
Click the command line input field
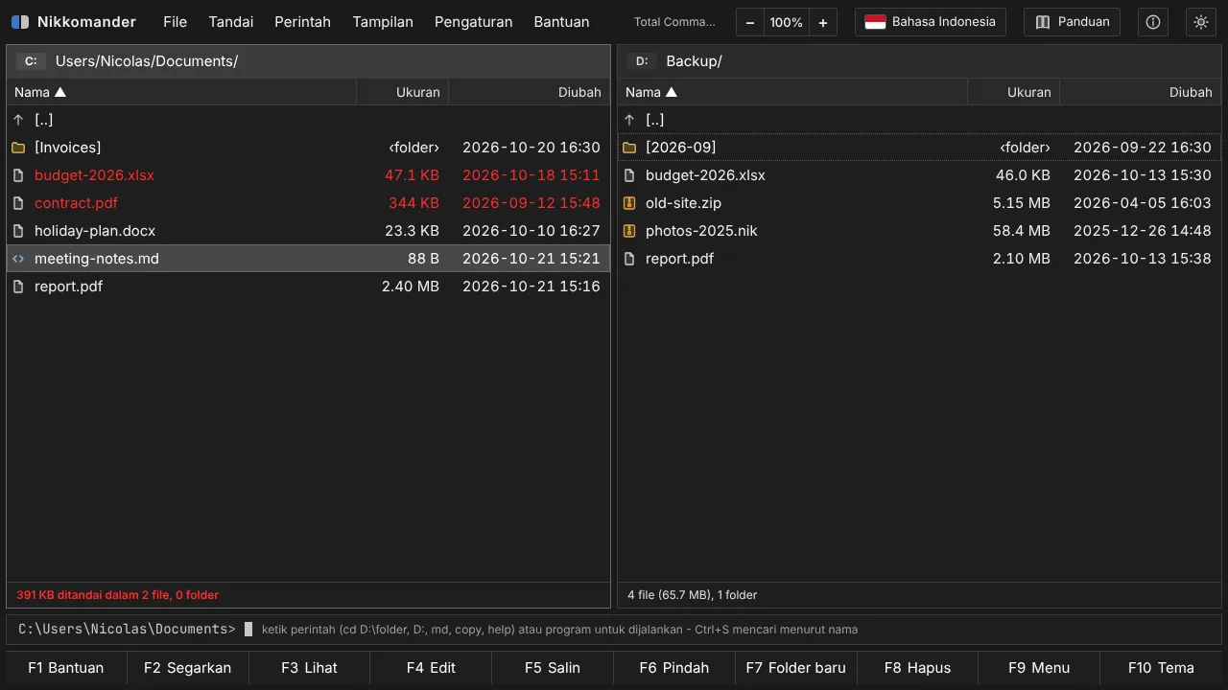(x=614, y=630)
